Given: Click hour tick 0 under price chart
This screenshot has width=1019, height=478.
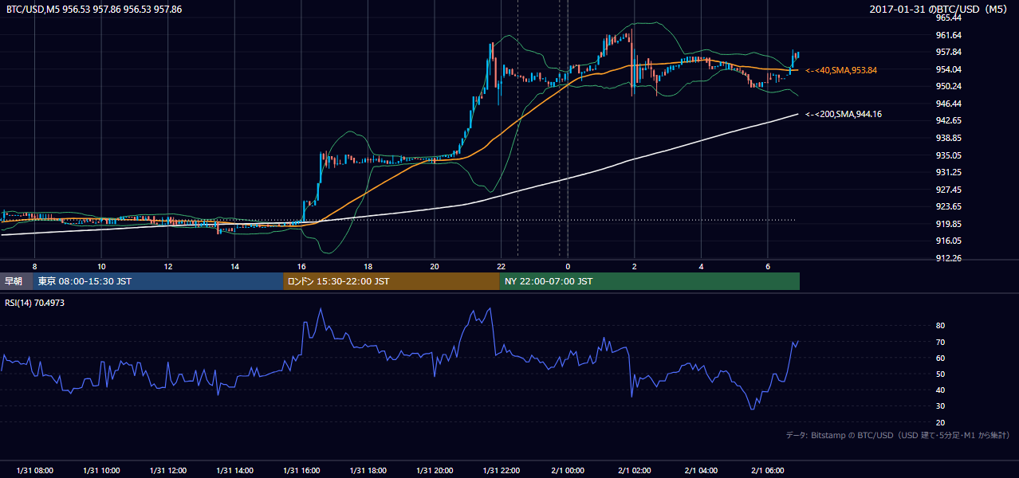Looking at the screenshot, I should click(568, 266).
